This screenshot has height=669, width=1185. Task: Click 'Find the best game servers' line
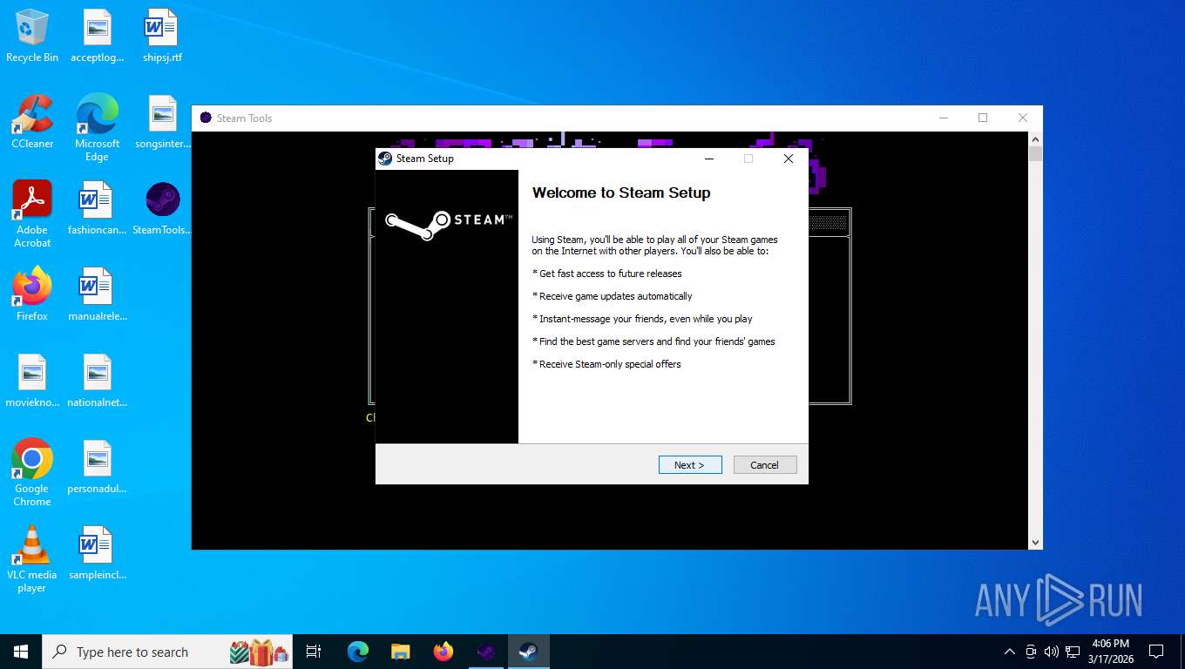[653, 341]
